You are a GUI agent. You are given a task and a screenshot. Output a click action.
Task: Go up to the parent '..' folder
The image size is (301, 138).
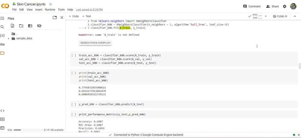click(14, 34)
